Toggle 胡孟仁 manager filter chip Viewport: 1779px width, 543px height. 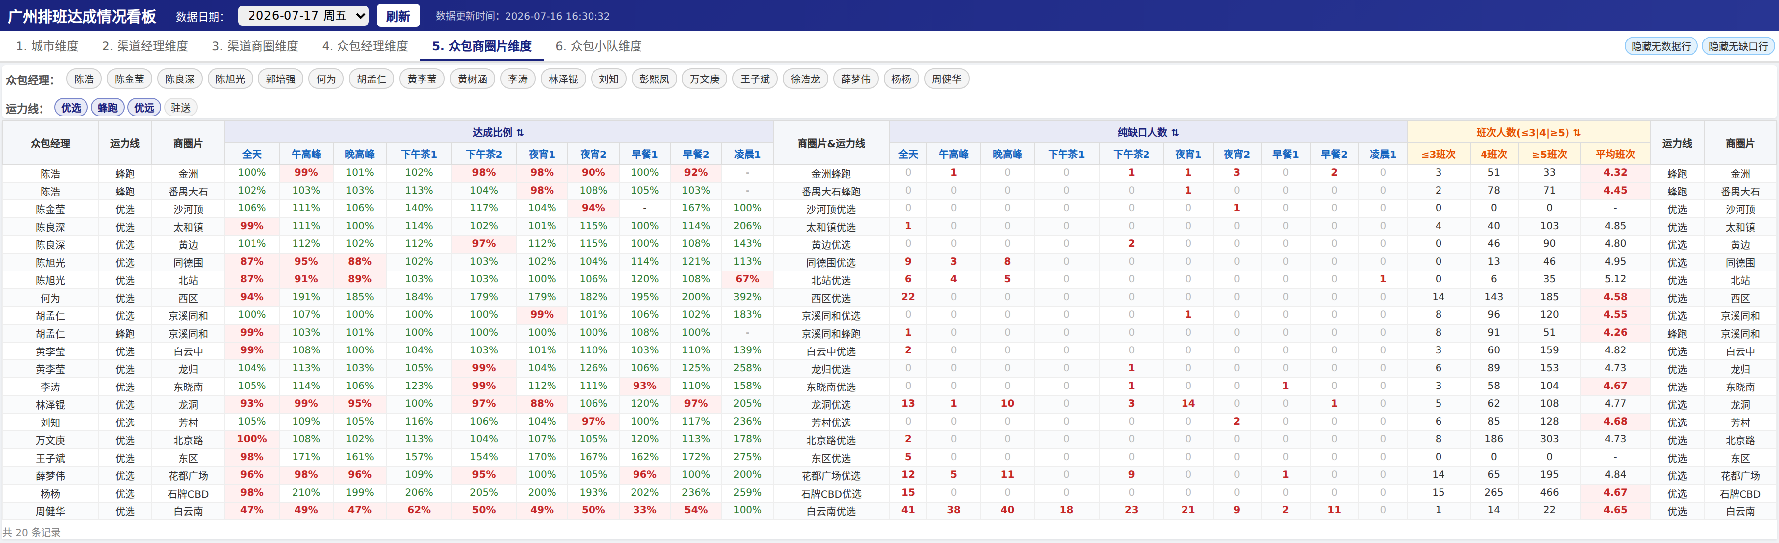coord(372,79)
